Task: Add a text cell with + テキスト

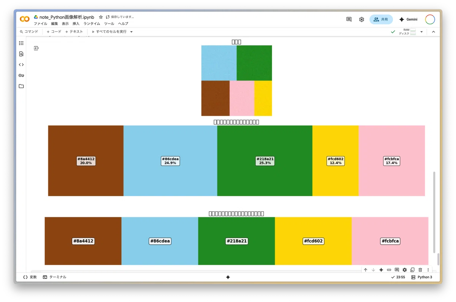Action: coord(74,32)
